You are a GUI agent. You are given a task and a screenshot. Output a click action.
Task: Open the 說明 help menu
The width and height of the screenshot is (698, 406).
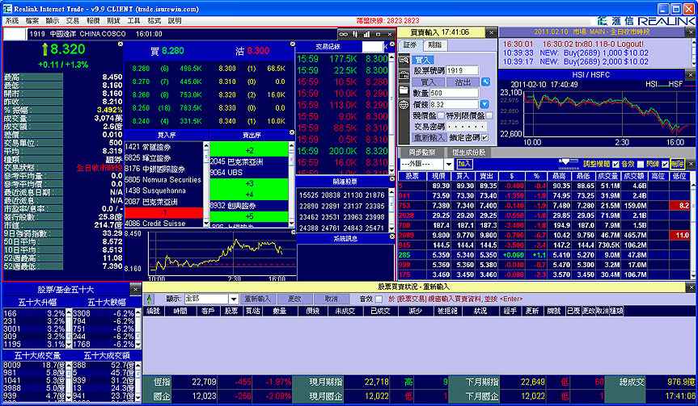click(x=175, y=20)
